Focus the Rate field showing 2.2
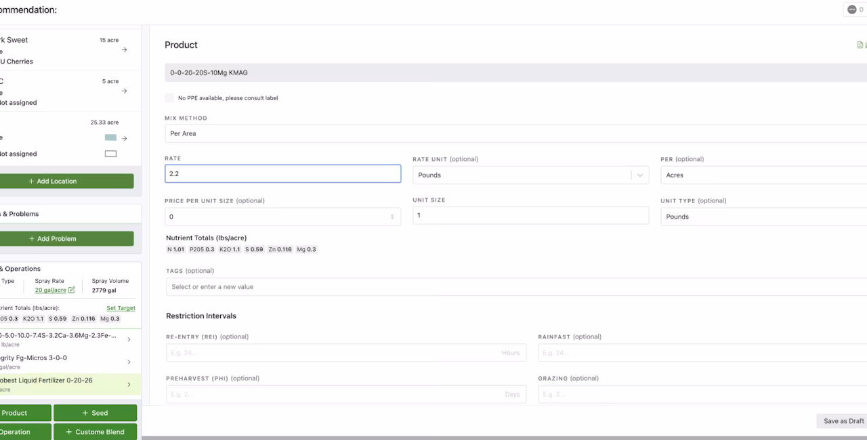The width and height of the screenshot is (867, 440). click(282, 174)
